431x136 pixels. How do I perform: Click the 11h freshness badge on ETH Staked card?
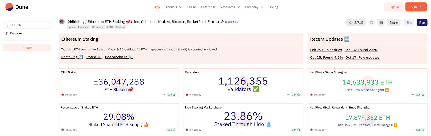pyautogui.click(x=171, y=95)
